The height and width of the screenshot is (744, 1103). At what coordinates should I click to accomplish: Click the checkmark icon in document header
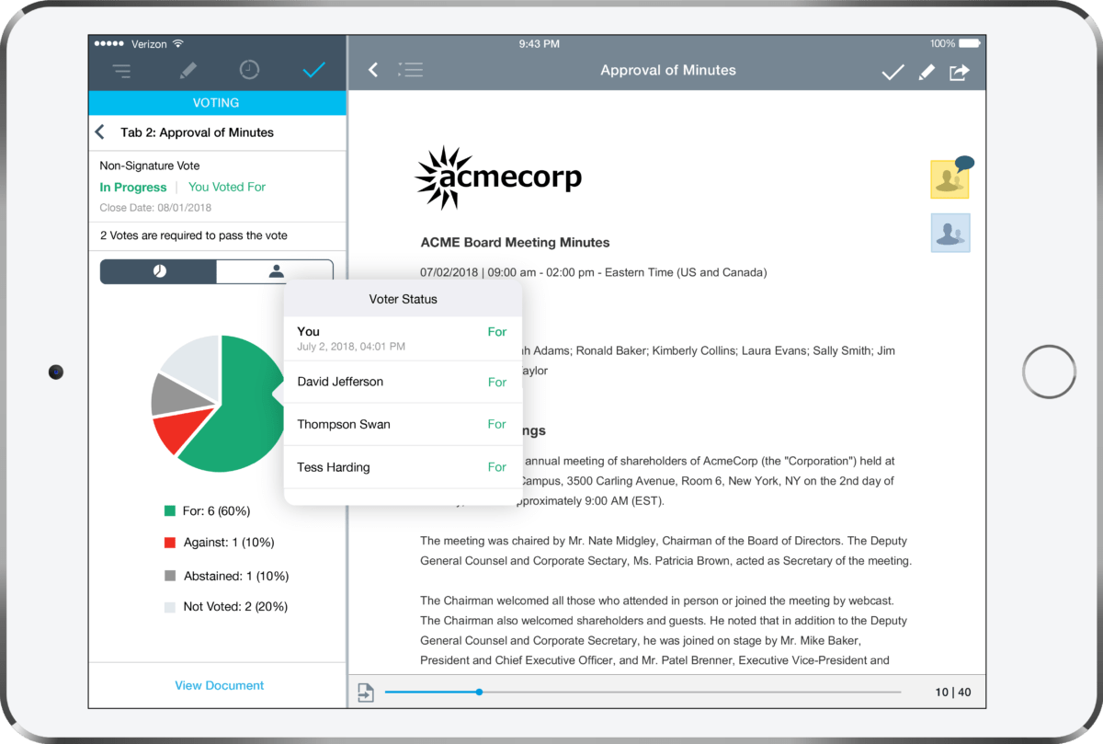[x=893, y=72]
